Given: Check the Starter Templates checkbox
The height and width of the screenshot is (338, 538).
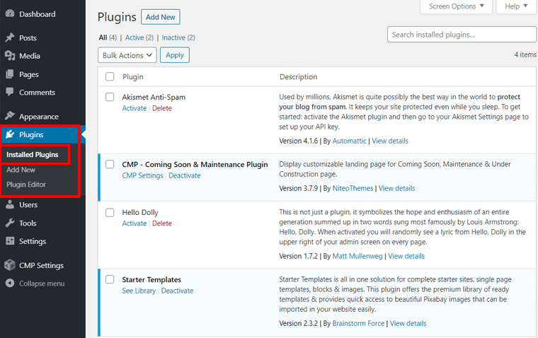Looking at the screenshot, I should pos(110,279).
